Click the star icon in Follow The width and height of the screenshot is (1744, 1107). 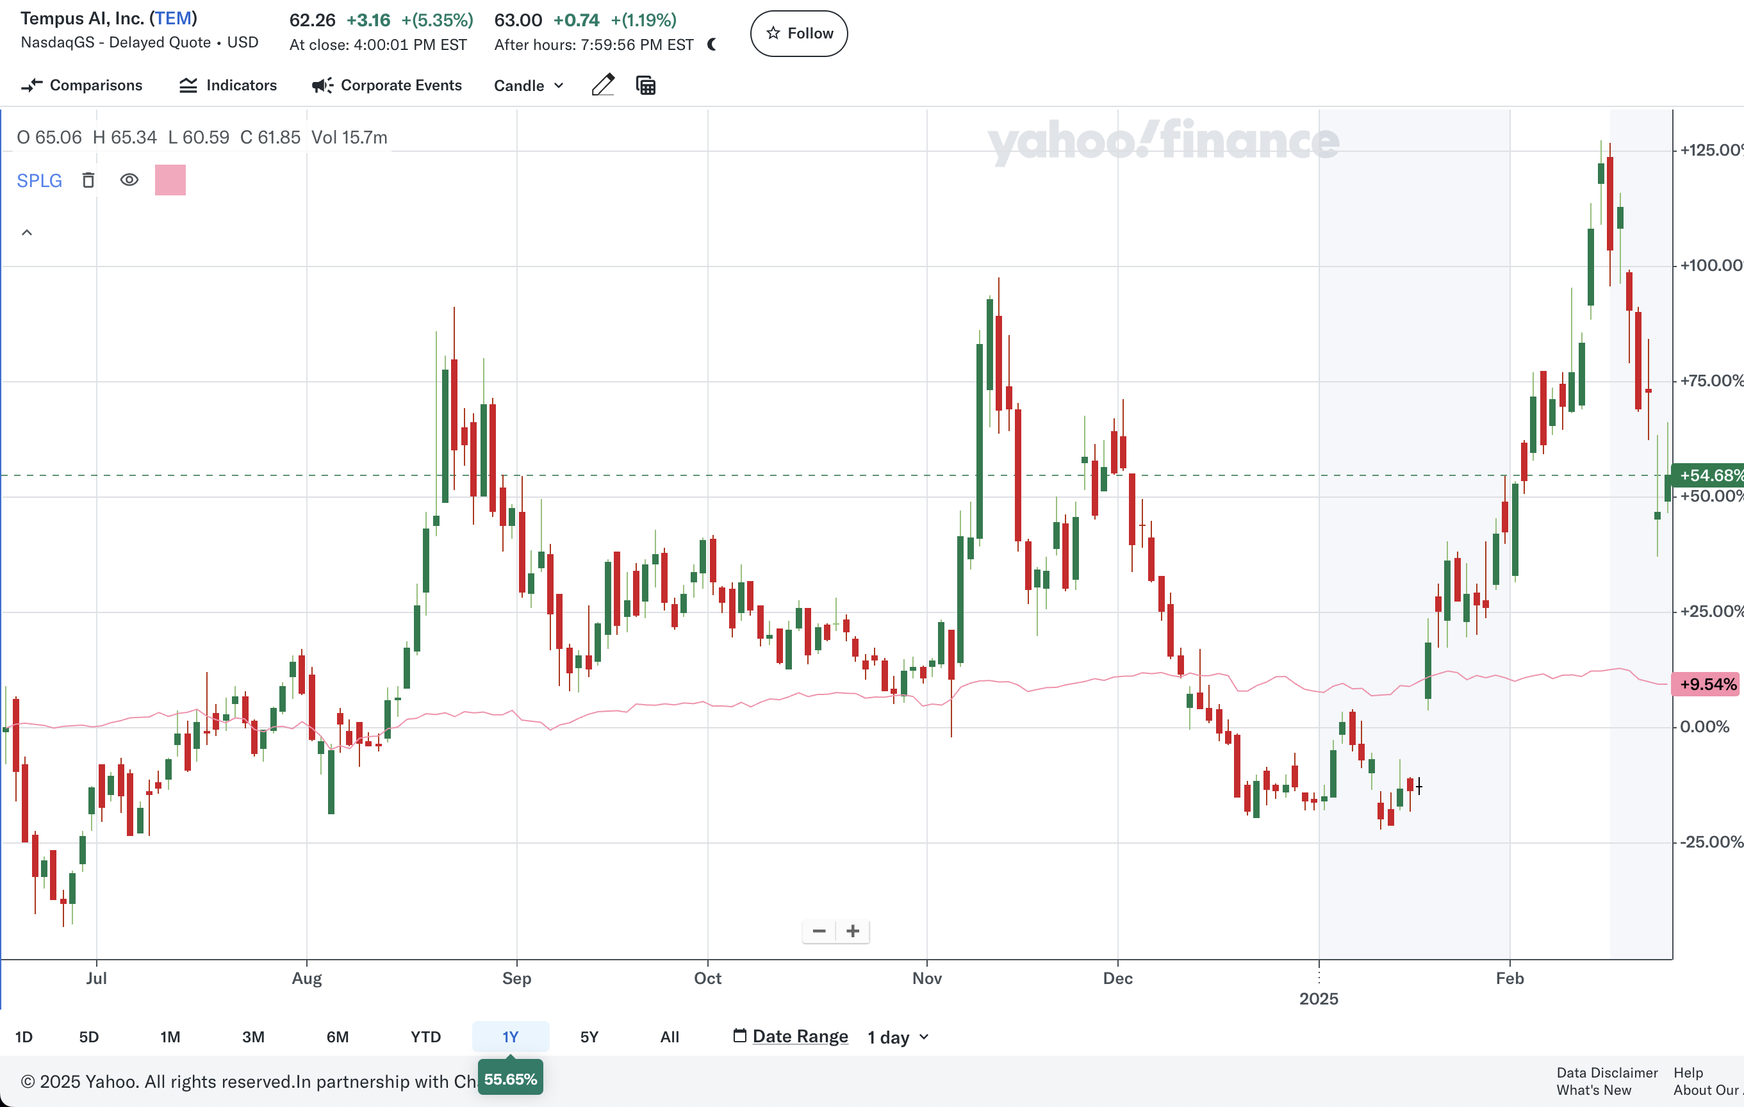click(773, 33)
